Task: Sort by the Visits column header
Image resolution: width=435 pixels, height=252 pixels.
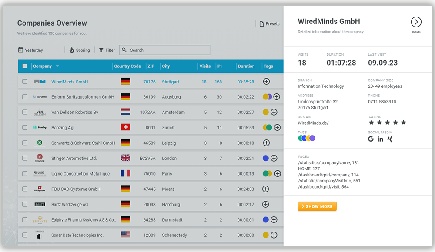Action: [x=205, y=66]
